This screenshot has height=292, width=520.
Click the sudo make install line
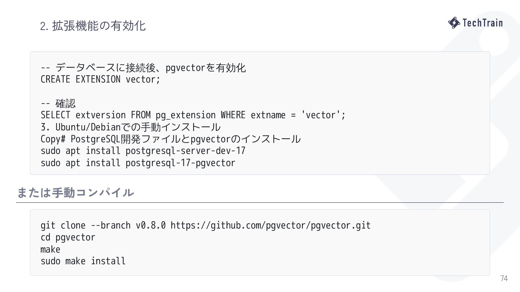[x=83, y=261]
